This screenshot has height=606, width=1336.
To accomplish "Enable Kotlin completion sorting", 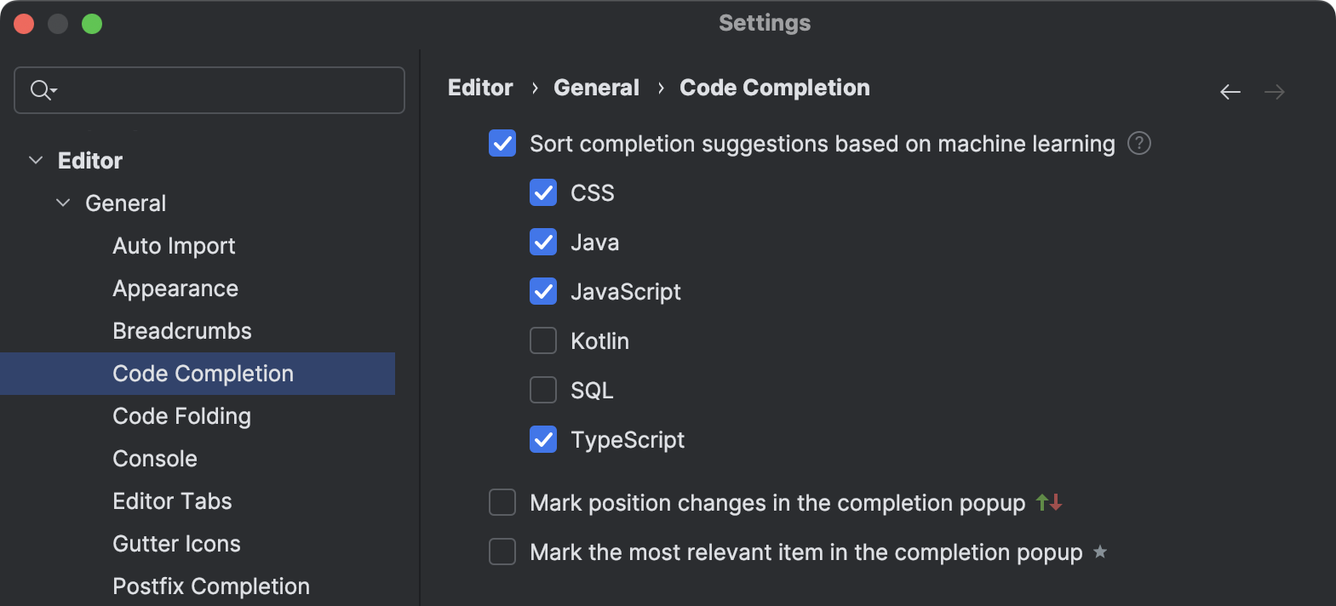I will (543, 340).
